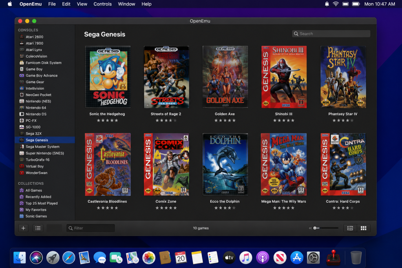The width and height of the screenshot is (402, 268).
Task: Select Ecco the Dolphin cover
Action: (x=225, y=164)
